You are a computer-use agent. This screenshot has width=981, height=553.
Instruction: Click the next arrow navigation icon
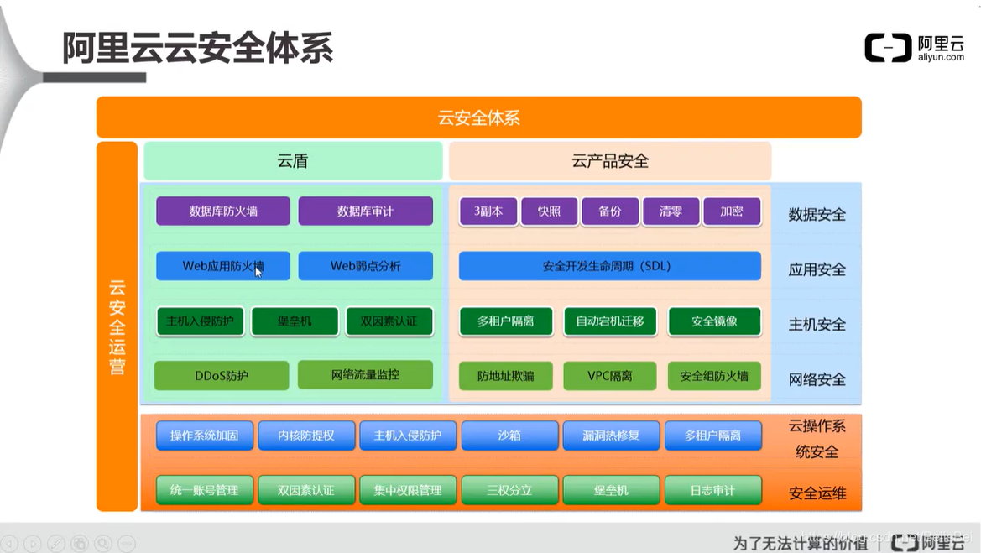click(x=32, y=543)
